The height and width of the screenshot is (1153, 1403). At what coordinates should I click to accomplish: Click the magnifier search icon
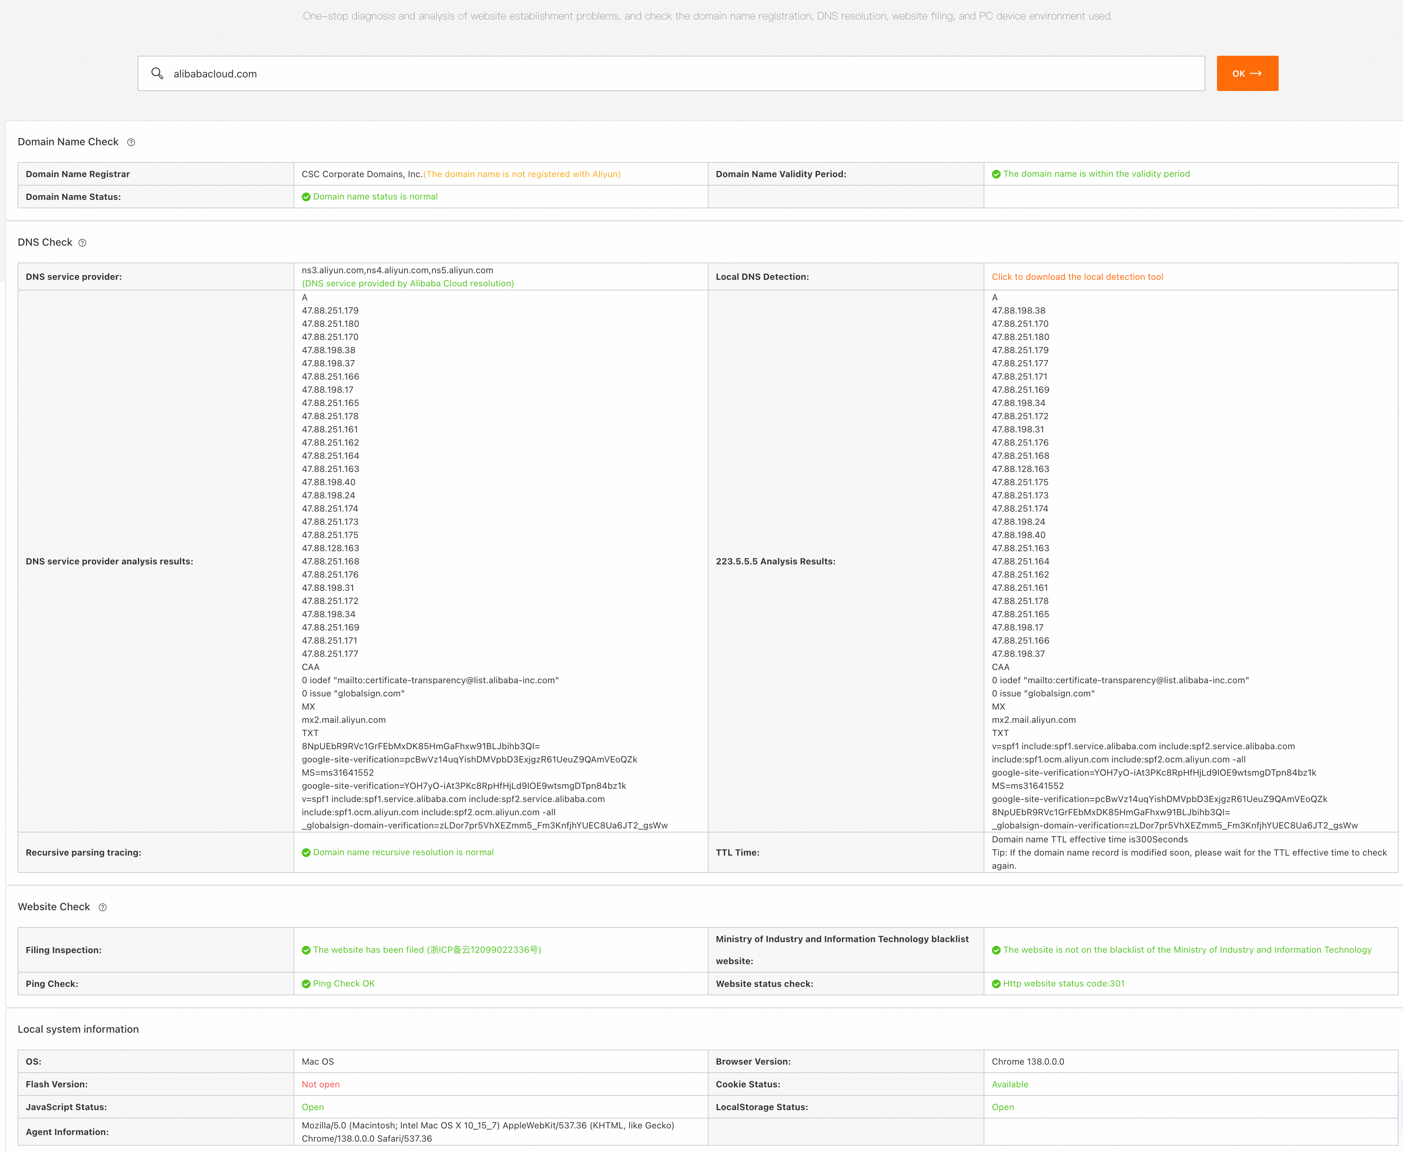(157, 73)
